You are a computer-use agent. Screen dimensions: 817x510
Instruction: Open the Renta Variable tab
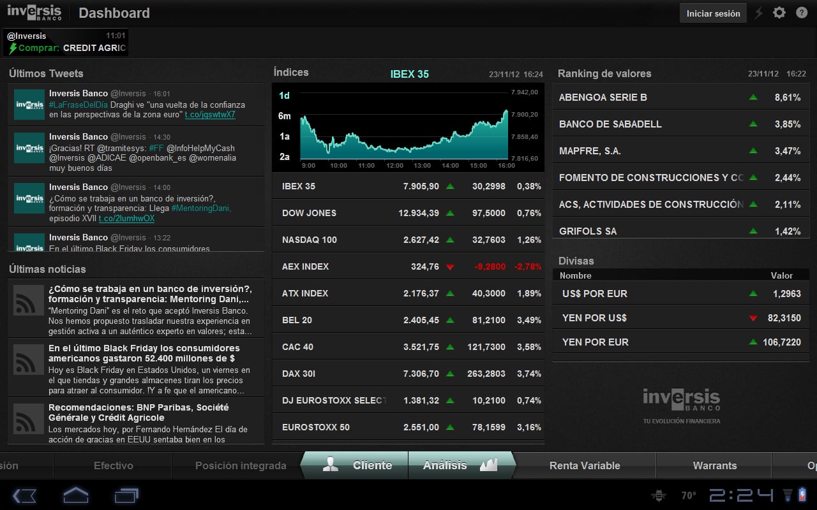click(585, 465)
